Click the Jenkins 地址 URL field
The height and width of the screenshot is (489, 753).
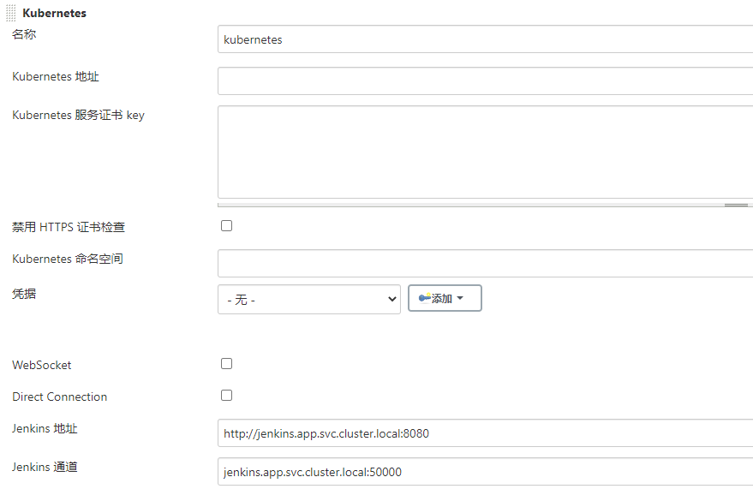485,433
